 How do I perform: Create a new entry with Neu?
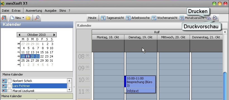tap(16, 18)
